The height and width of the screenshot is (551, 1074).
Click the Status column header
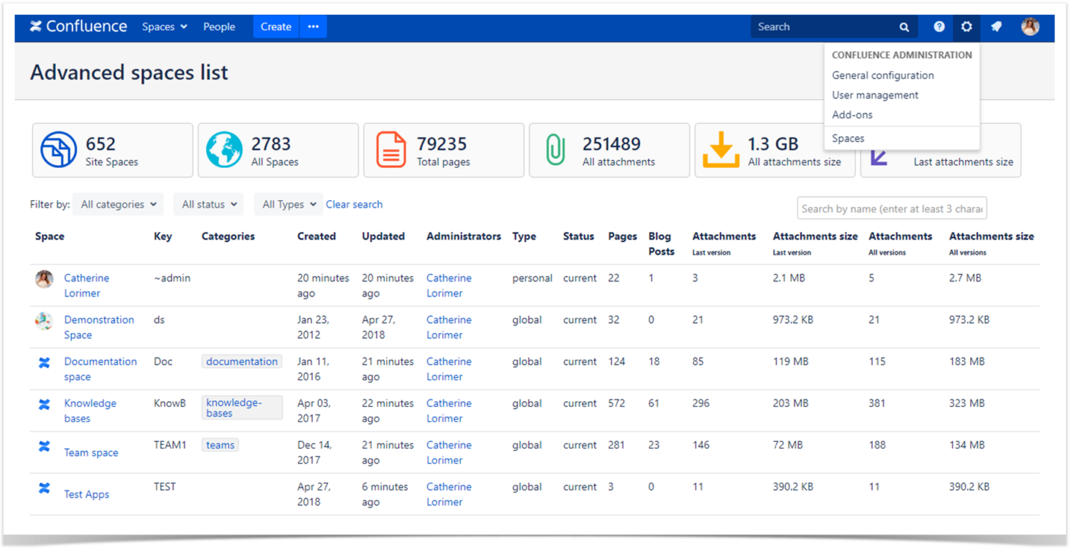(x=578, y=236)
